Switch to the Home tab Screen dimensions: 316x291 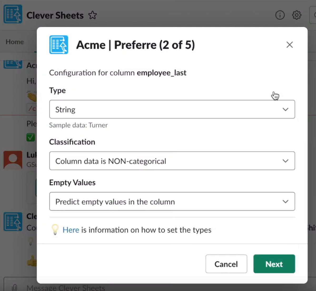click(x=15, y=42)
